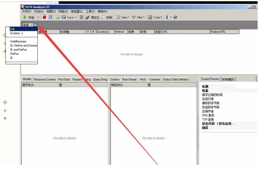
Task: Click the 结果 column header
Action: [x=134, y=31]
